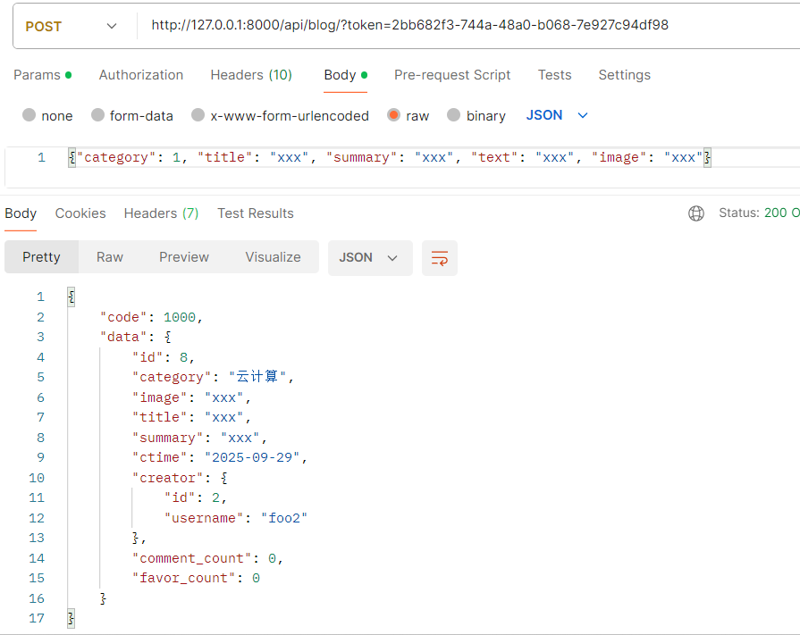The image size is (800, 635).
Task: Select the request Body tab
Action: [x=345, y=75]
